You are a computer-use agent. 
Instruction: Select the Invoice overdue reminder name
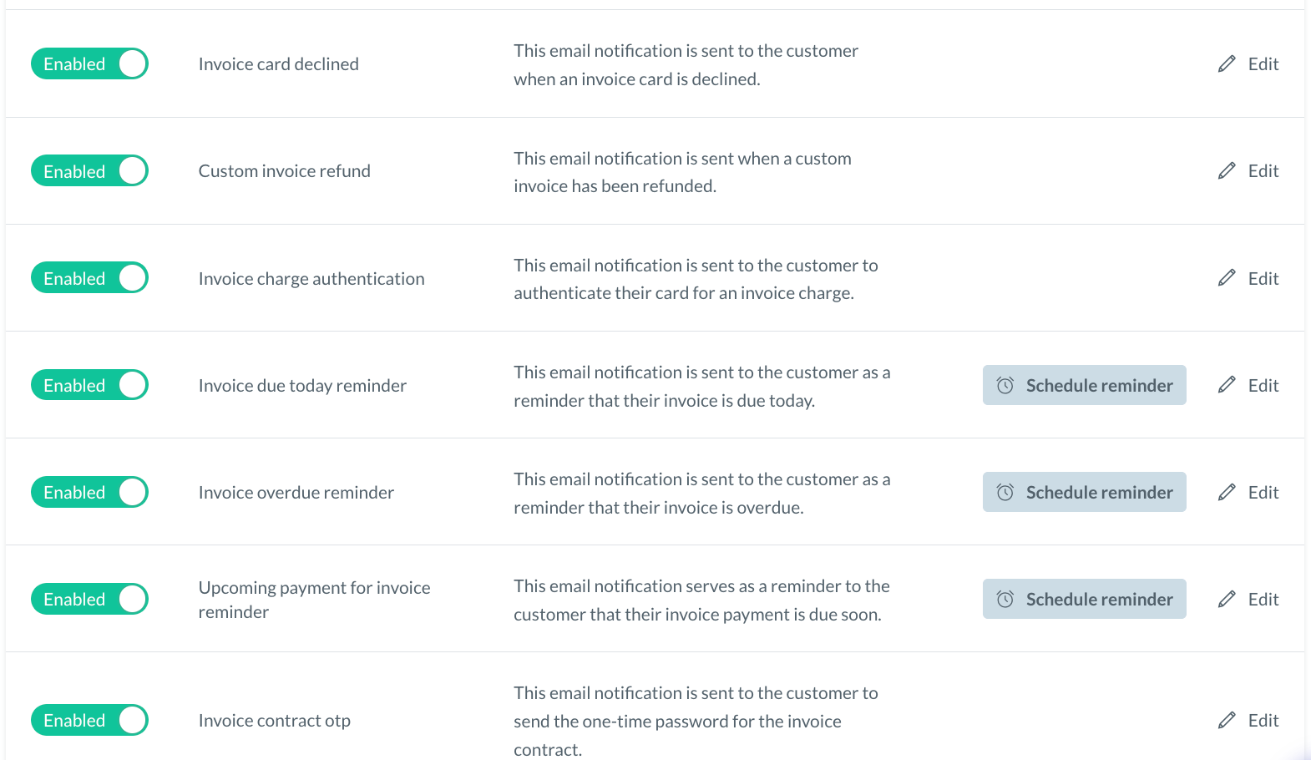(296, 493)
